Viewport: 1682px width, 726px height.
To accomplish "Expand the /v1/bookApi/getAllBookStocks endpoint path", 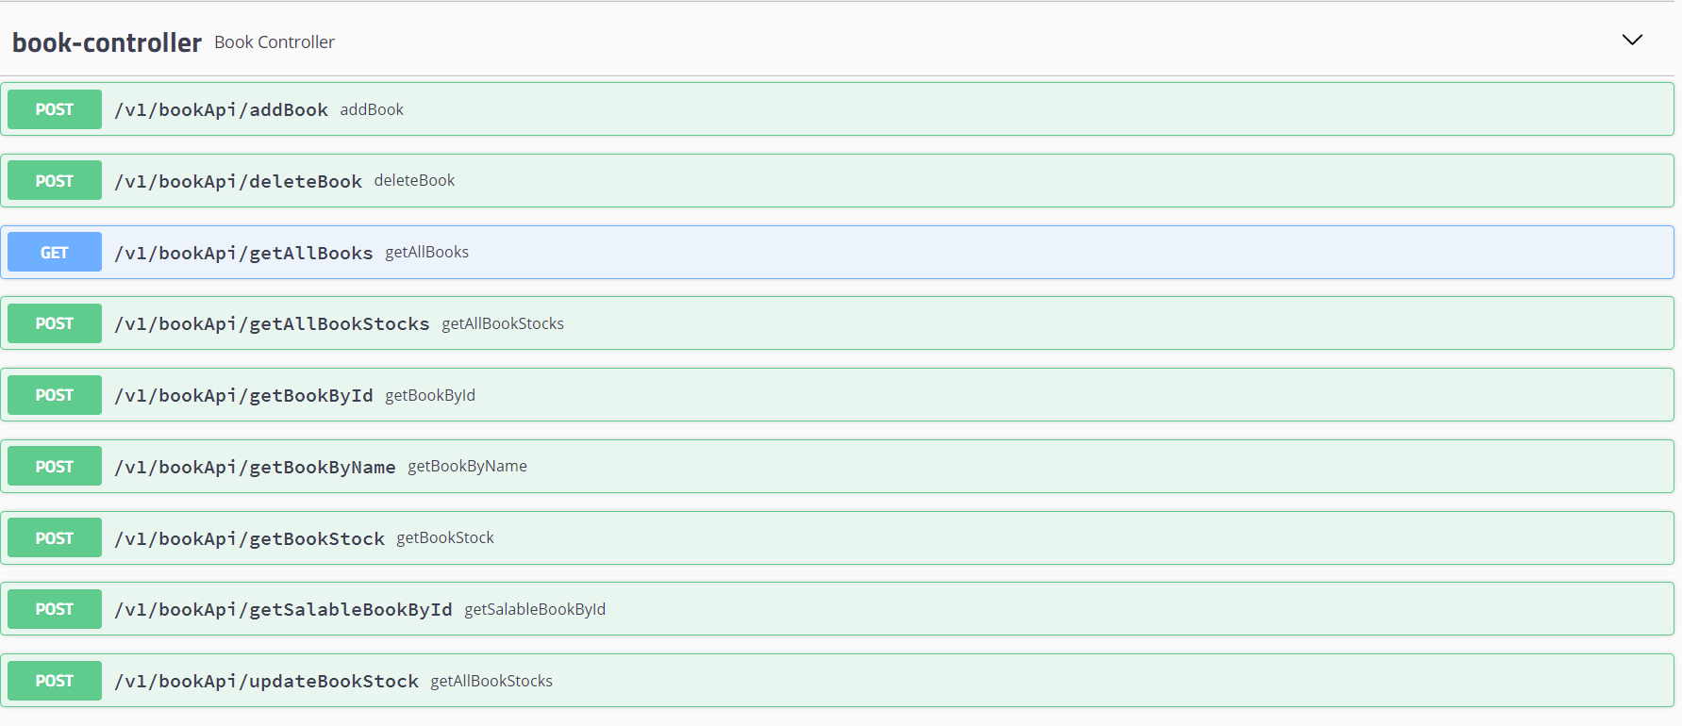I will tap(273, 323).
